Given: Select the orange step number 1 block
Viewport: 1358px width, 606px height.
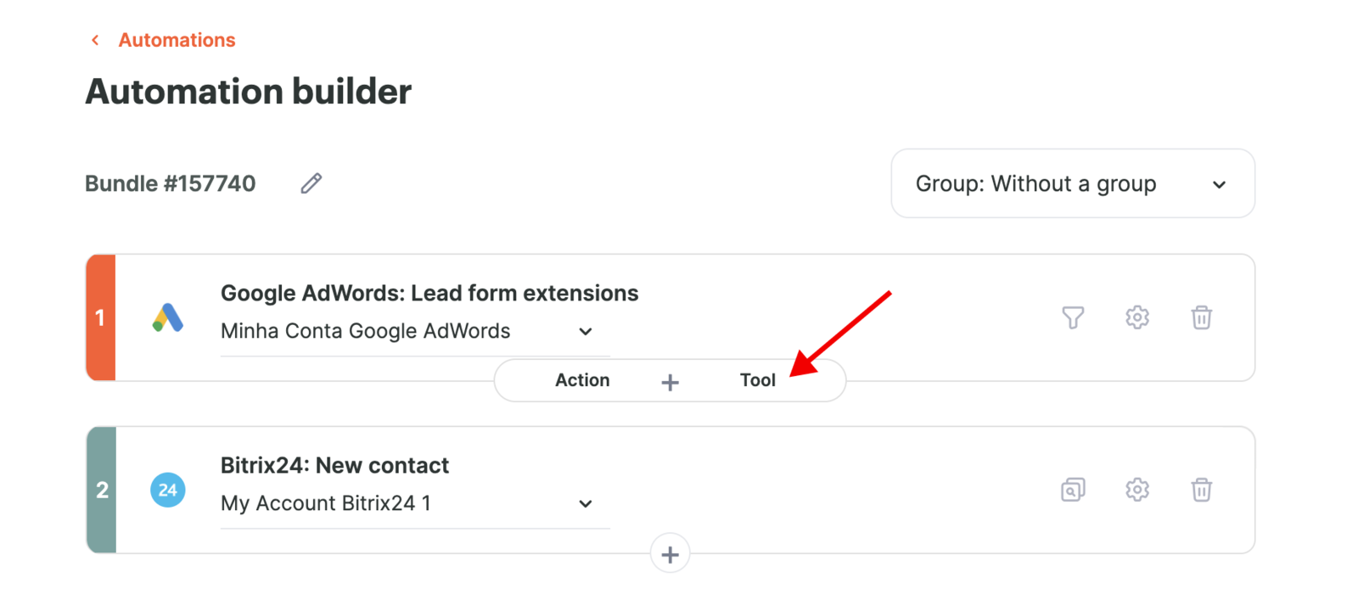Looking at the screenshot, I should click(100, 317).
